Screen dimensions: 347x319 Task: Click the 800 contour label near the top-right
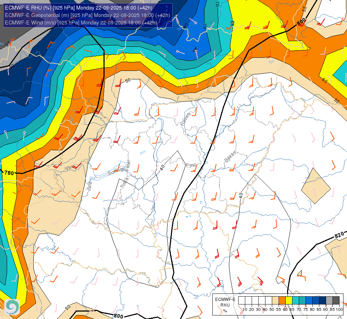[x=301, y=22]
